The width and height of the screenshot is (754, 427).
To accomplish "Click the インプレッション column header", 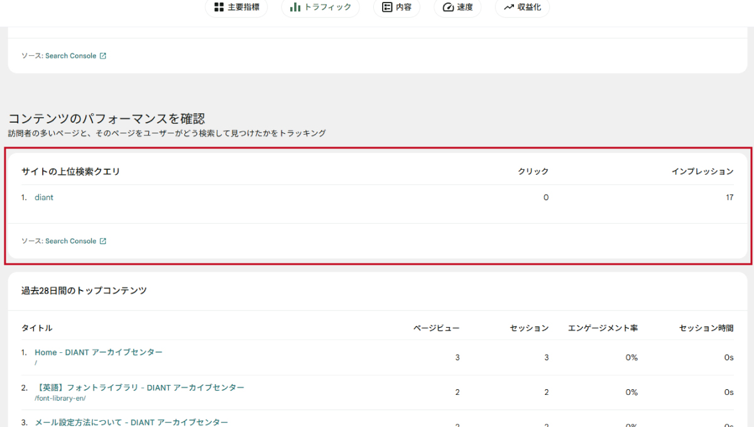I will pyautogui.click(x=702, y=172).
